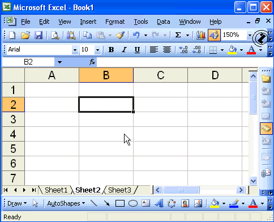Click the last-sheet tab scroll button
This screenshot has width=274, height=222.
pyautogui.click(x=34, y=190)
